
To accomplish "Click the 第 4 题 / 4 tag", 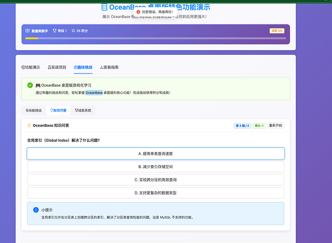I will click(243, 126).
